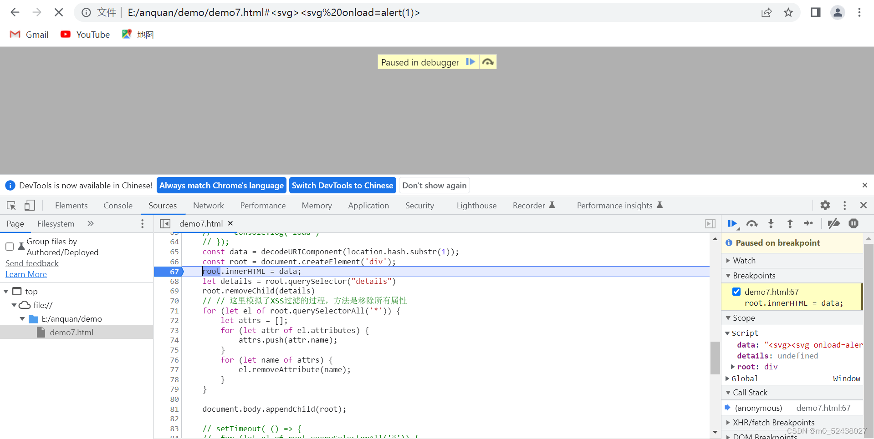Open YouTube bookmark
Screen dimensions: 874x439
point(85,35)
